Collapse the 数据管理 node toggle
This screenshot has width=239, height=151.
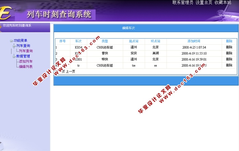(x=14, y=56)
